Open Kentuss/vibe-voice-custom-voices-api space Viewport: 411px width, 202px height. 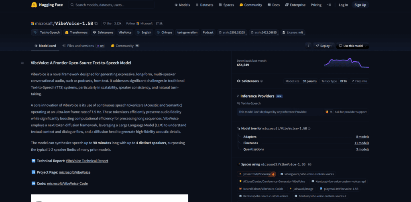point(339,181)
